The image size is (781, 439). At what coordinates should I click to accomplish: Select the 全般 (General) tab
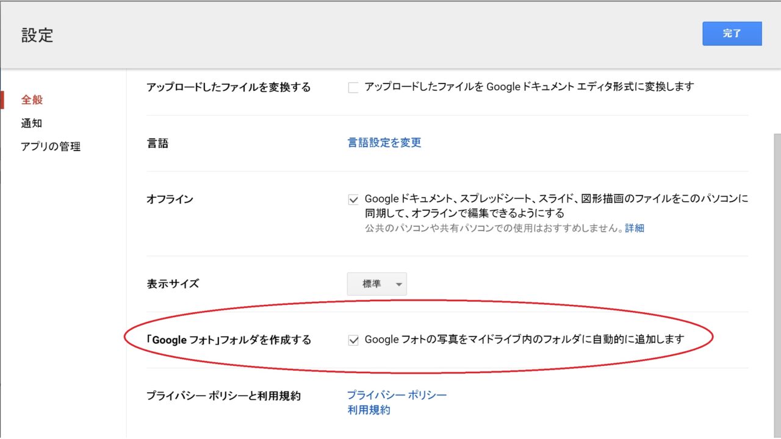point(32,100)
